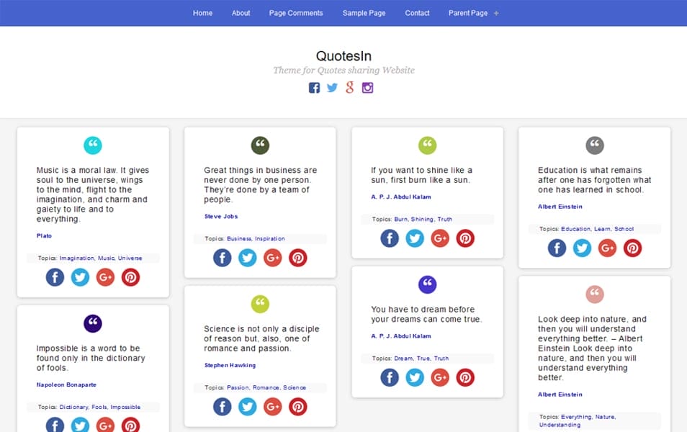Screen dimensions: 687x432
Task: Share Abdul Kalam's sun quote on Google+
Action: pos(440,238)
